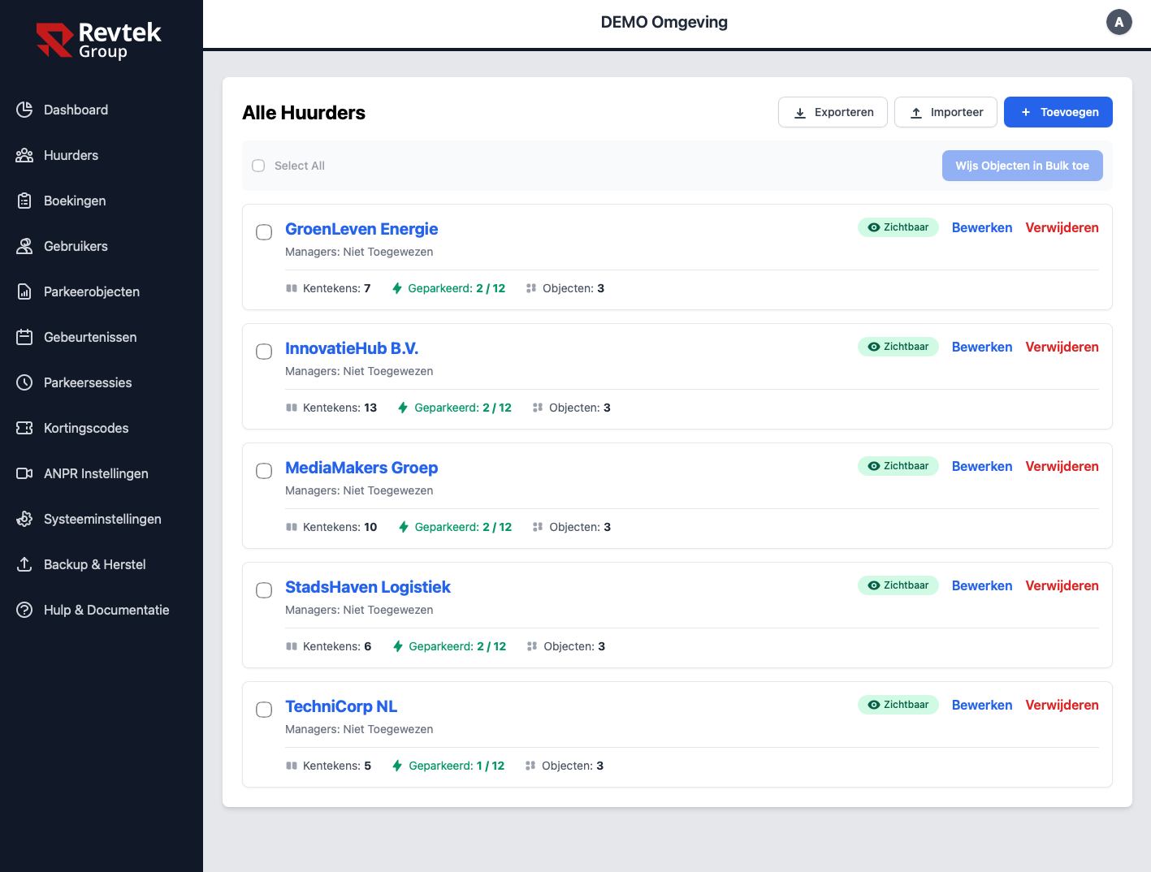The height and width of the screenshot is (872, 1151).
Task: View Parkeersessies from the navigation
Action: (89, 382)
